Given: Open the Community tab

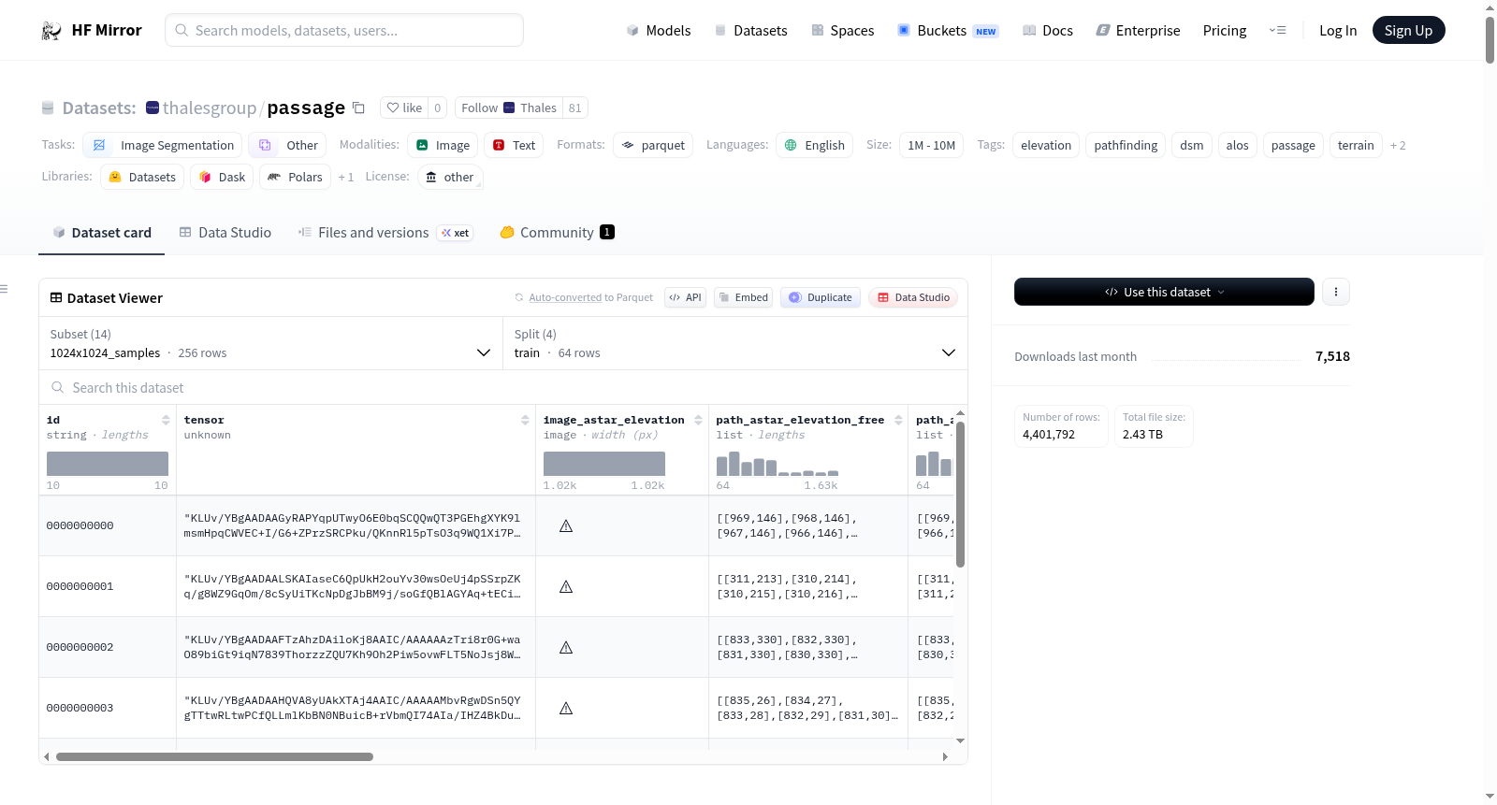Looking at the screenshot, I should (x=557, y=233).
